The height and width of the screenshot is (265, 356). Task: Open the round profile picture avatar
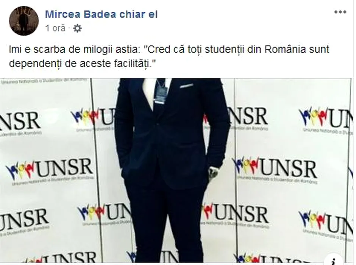(24, 21)
